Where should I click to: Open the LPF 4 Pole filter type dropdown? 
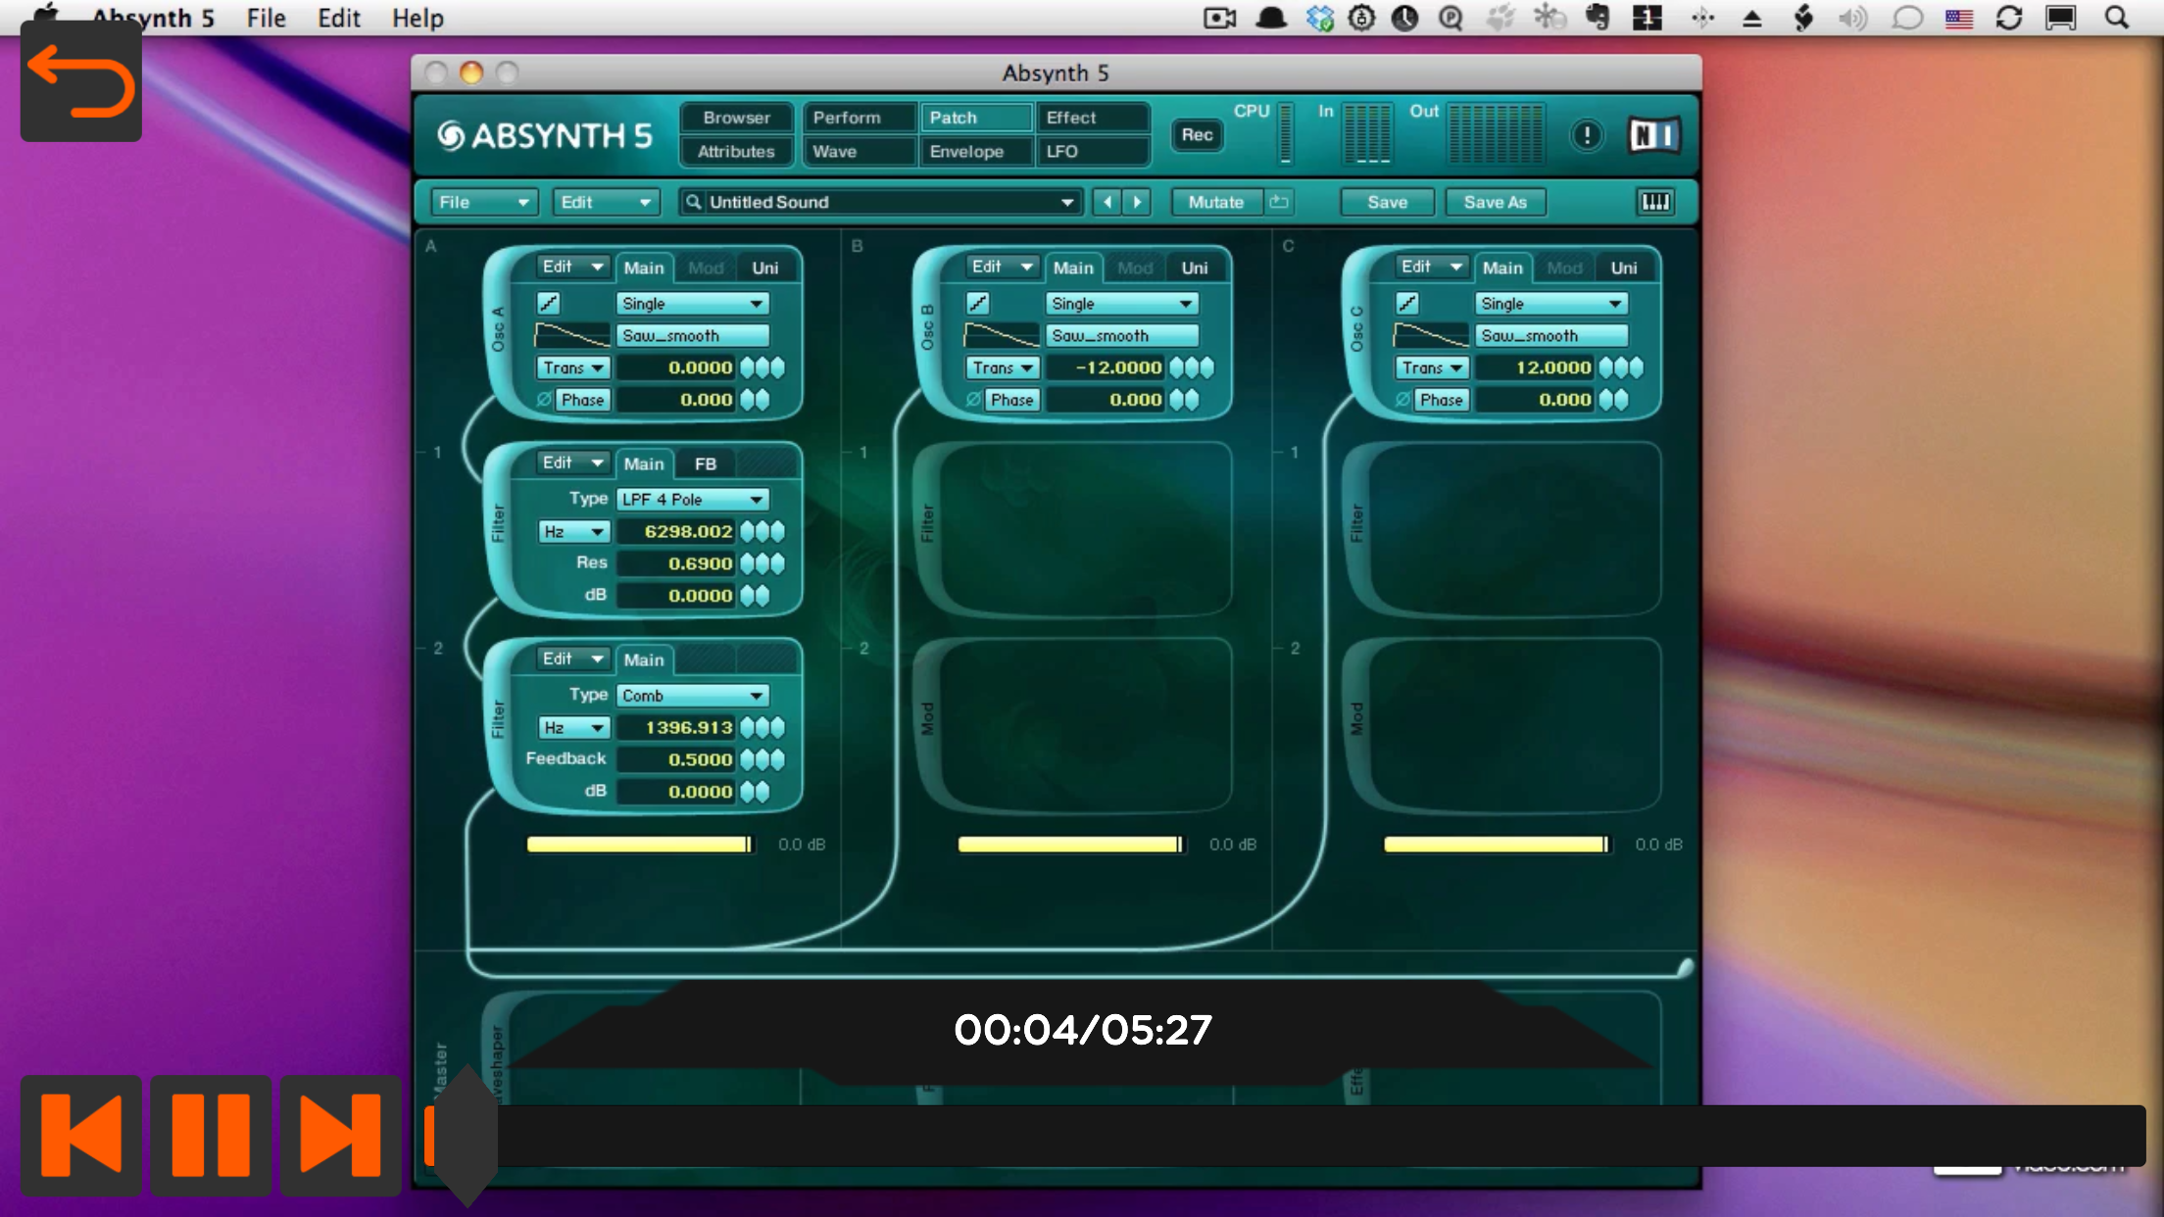[x=692, y=500]
